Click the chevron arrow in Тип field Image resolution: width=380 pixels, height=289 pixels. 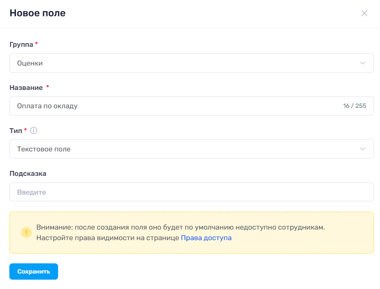[x=363, y=149]
